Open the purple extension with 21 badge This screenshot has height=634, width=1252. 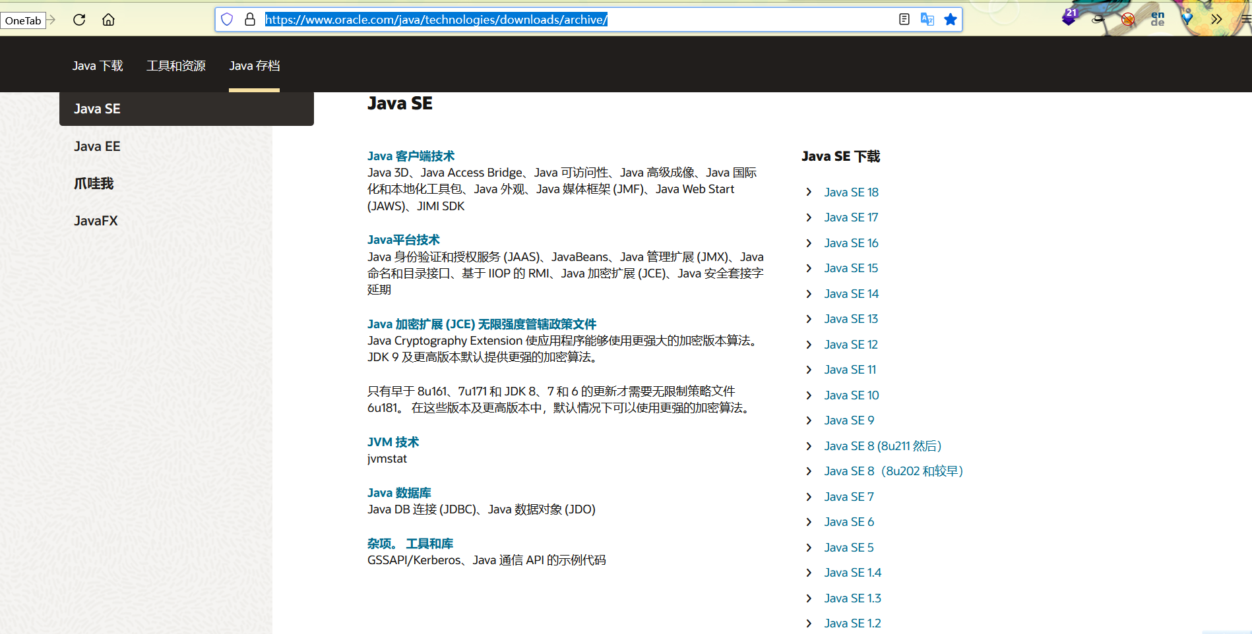(x=1069, y=18)
